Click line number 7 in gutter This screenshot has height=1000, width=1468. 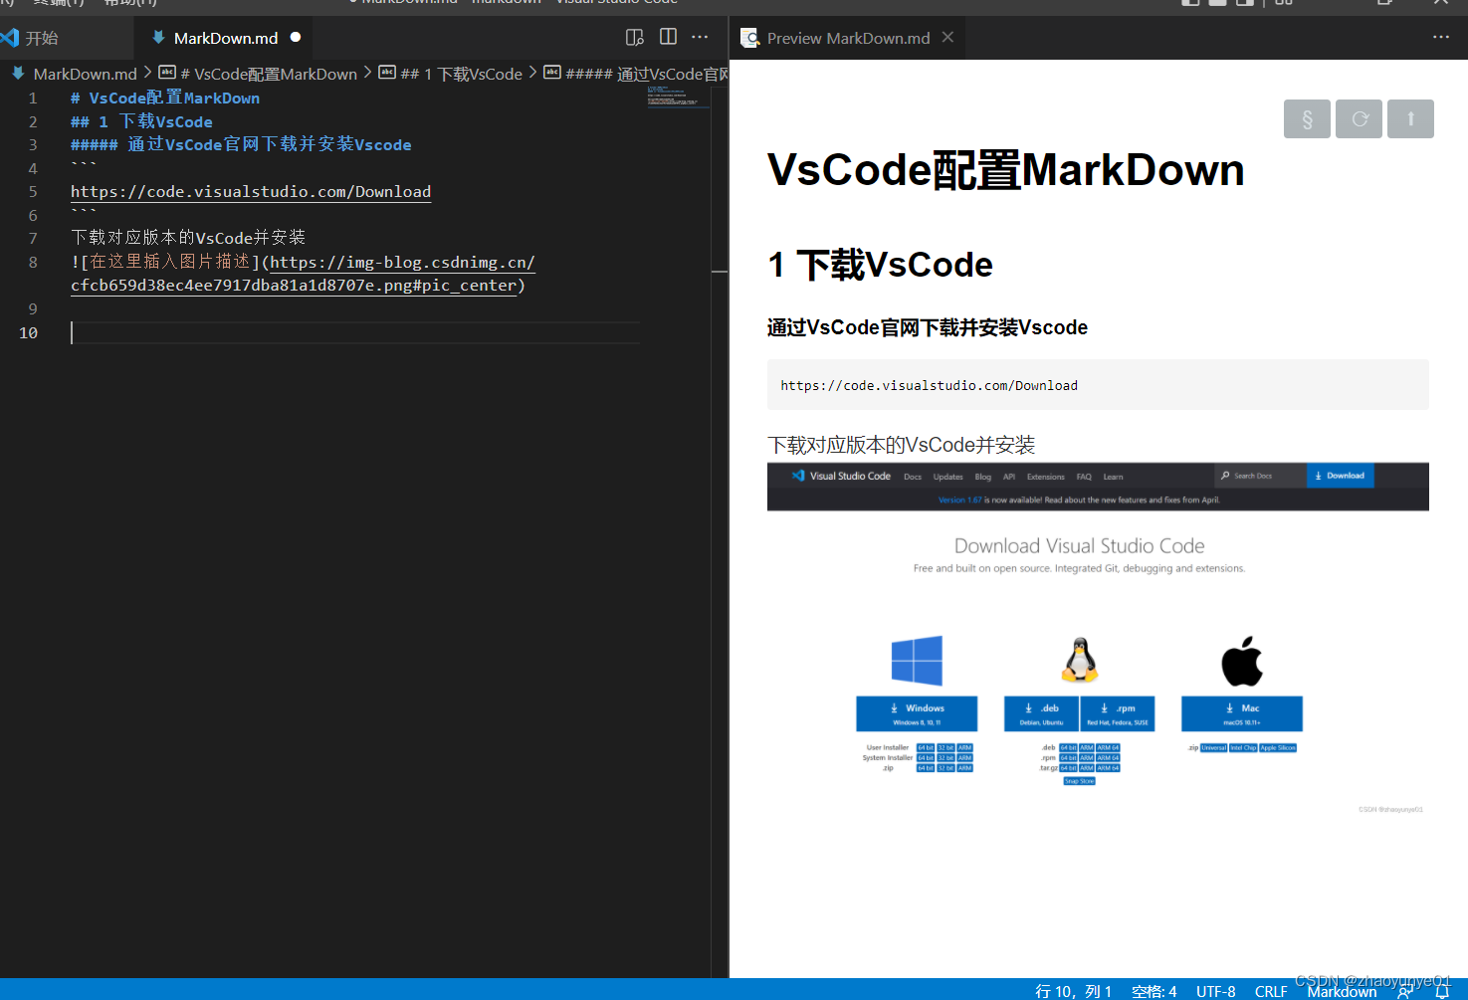click(x=33, y=238)
